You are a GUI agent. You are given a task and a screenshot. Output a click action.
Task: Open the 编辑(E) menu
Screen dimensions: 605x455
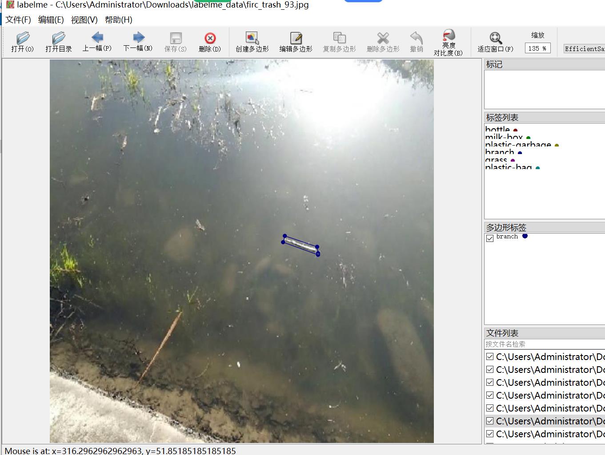51,20
